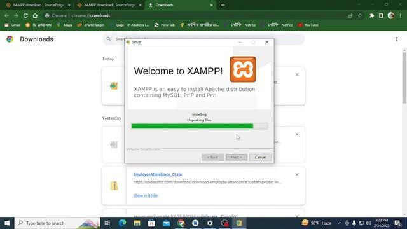Open YouTube bookmark

pos(308,25)
